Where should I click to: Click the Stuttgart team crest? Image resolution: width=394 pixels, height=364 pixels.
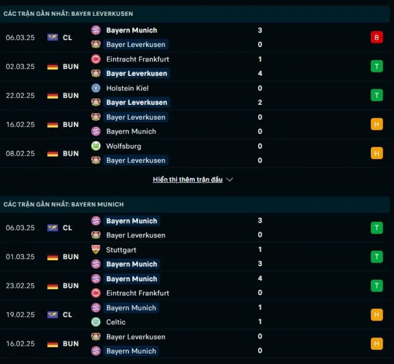(97, 250)
